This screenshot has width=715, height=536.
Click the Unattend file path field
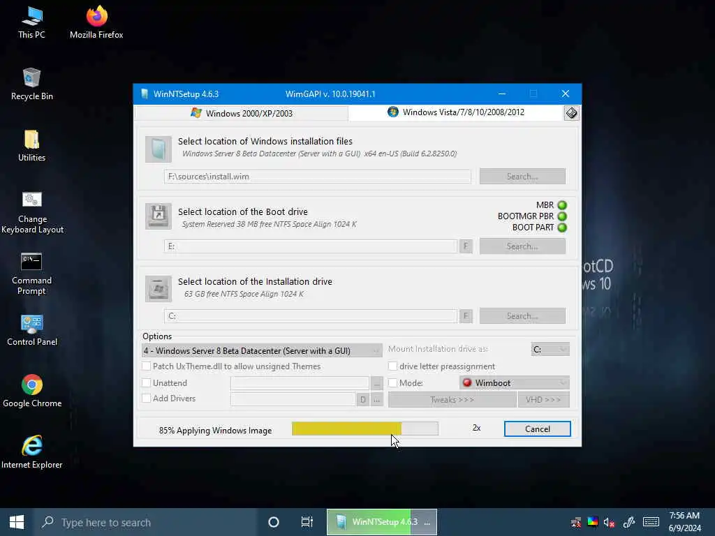click(x=300, y=383)
